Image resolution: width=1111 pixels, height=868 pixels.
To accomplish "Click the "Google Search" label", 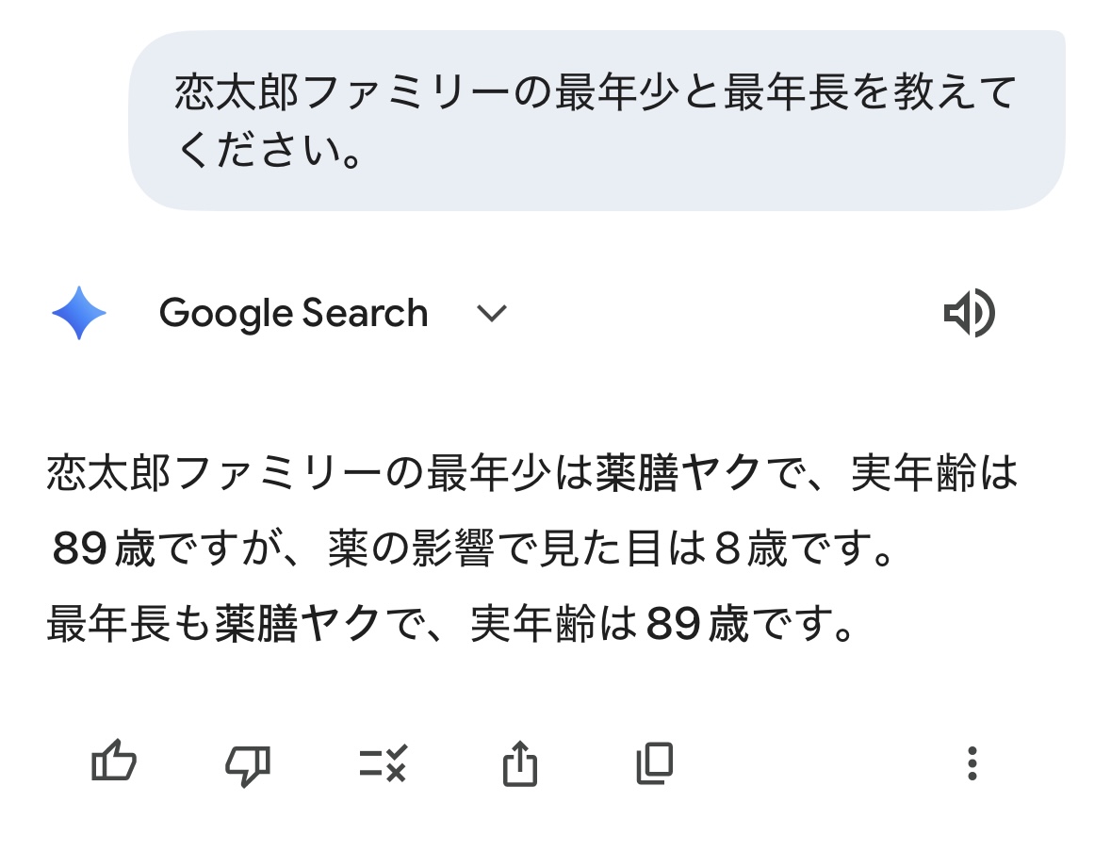I will click(293, 313).
